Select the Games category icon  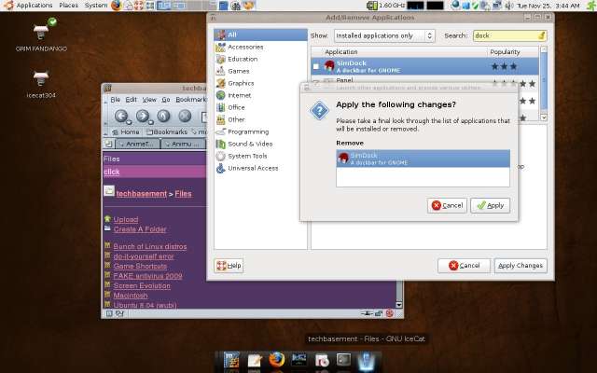pos(221,71)
